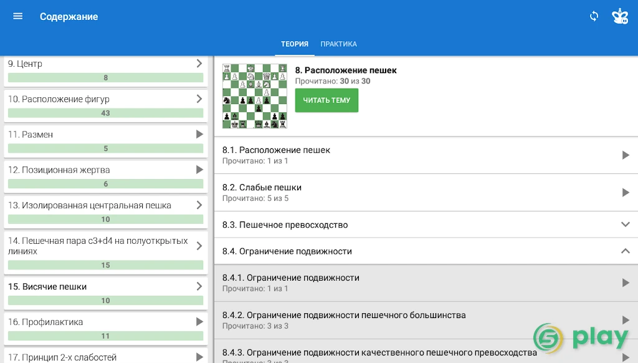This screenshot has height=363, width=638.
Task: Click play arrow for subsection 8.4.2
Action: point(626,320)
